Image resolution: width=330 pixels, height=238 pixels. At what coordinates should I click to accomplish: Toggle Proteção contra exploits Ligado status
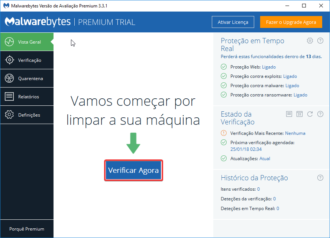tap(290, 76)
